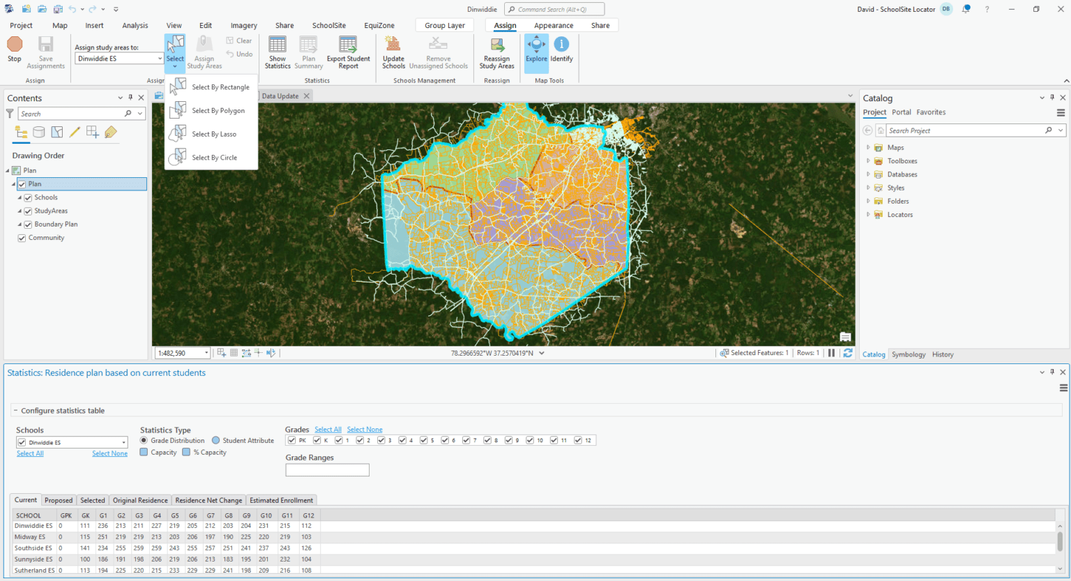
Task: Open Reassign Study Areas tool
Action: click(496, 46)
